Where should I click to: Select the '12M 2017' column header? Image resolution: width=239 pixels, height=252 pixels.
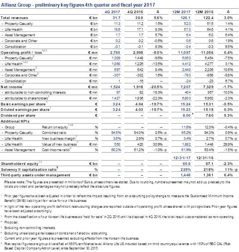(x=181, y=12)
